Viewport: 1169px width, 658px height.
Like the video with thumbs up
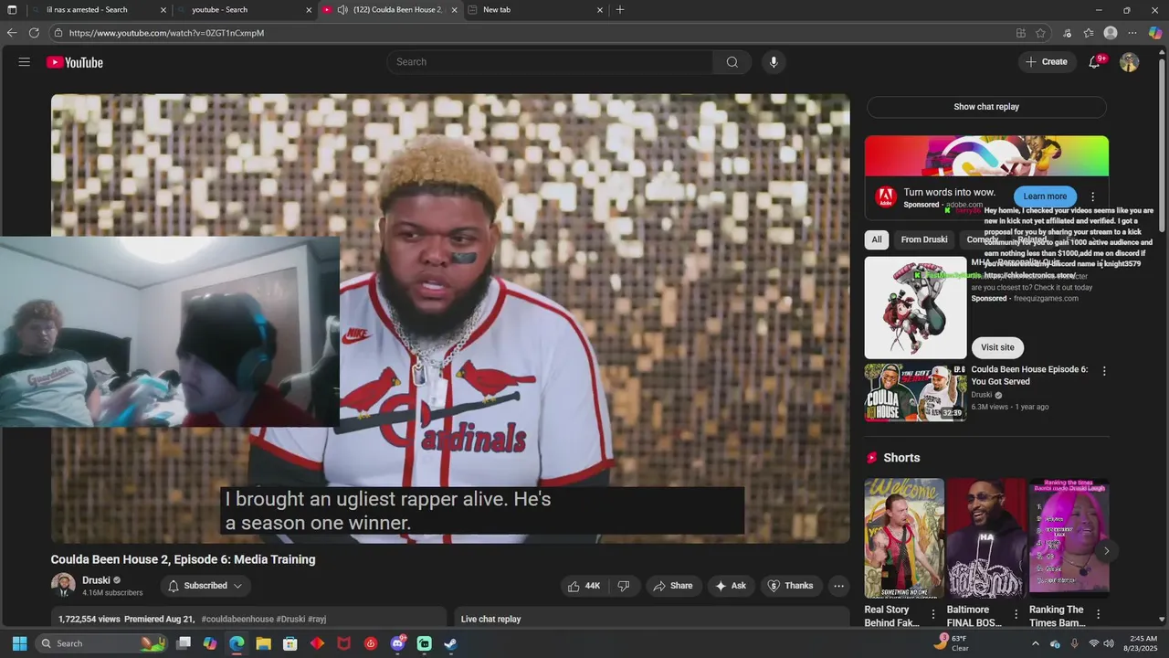[x=584, y=586]
